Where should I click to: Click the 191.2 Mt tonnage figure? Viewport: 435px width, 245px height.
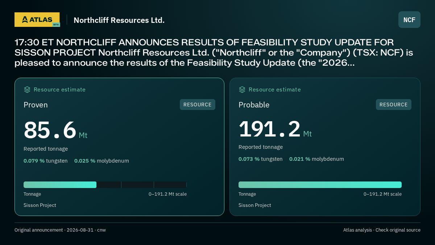click(x=275, y=129)
